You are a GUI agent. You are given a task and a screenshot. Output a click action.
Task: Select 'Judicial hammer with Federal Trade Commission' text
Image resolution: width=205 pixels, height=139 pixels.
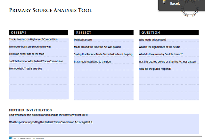click(x=36, y=61)
